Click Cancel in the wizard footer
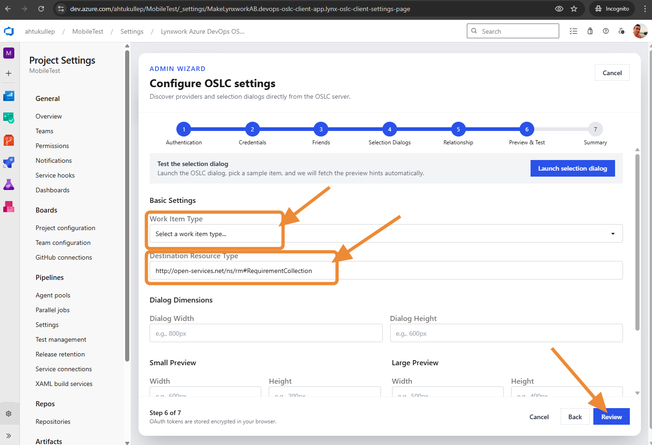The height and width of the screenshot is (445, 652). click(x=539, y=417)
